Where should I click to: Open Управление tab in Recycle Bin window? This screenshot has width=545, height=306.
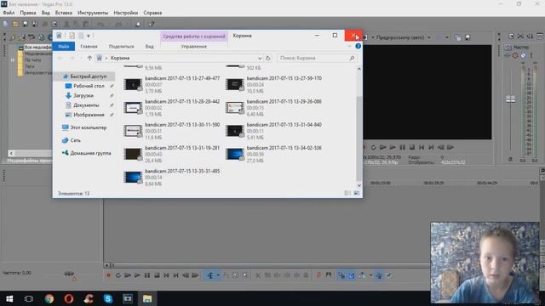194,46
